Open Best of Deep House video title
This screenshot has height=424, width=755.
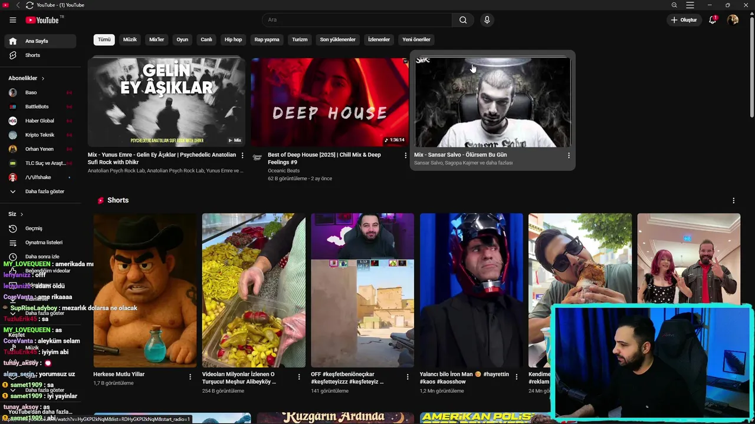(324, 158)
